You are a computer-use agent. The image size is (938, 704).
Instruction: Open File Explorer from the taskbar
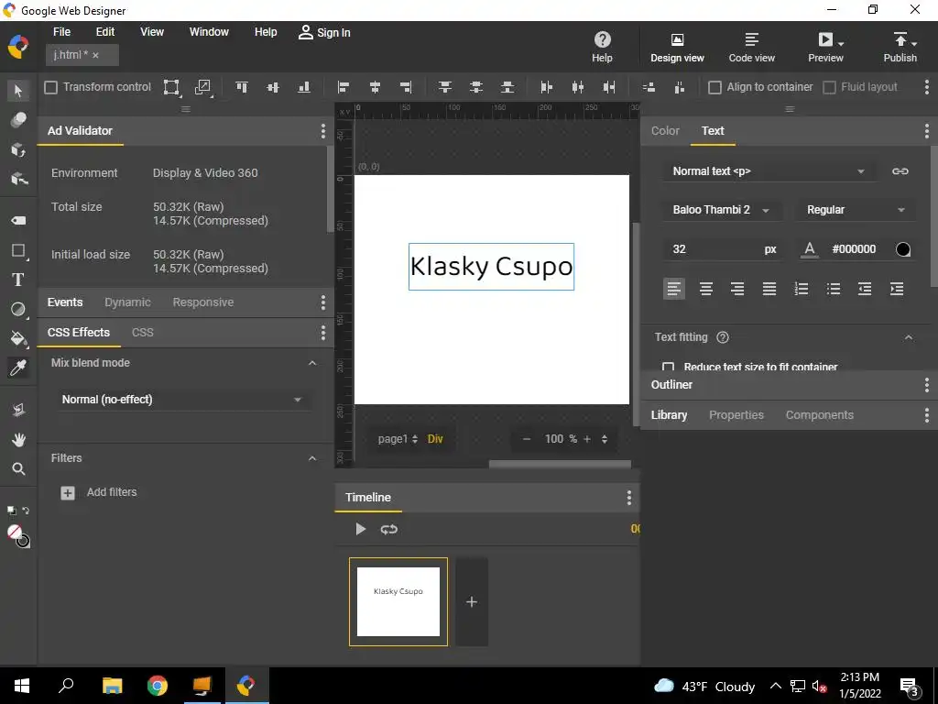[112, 686]
